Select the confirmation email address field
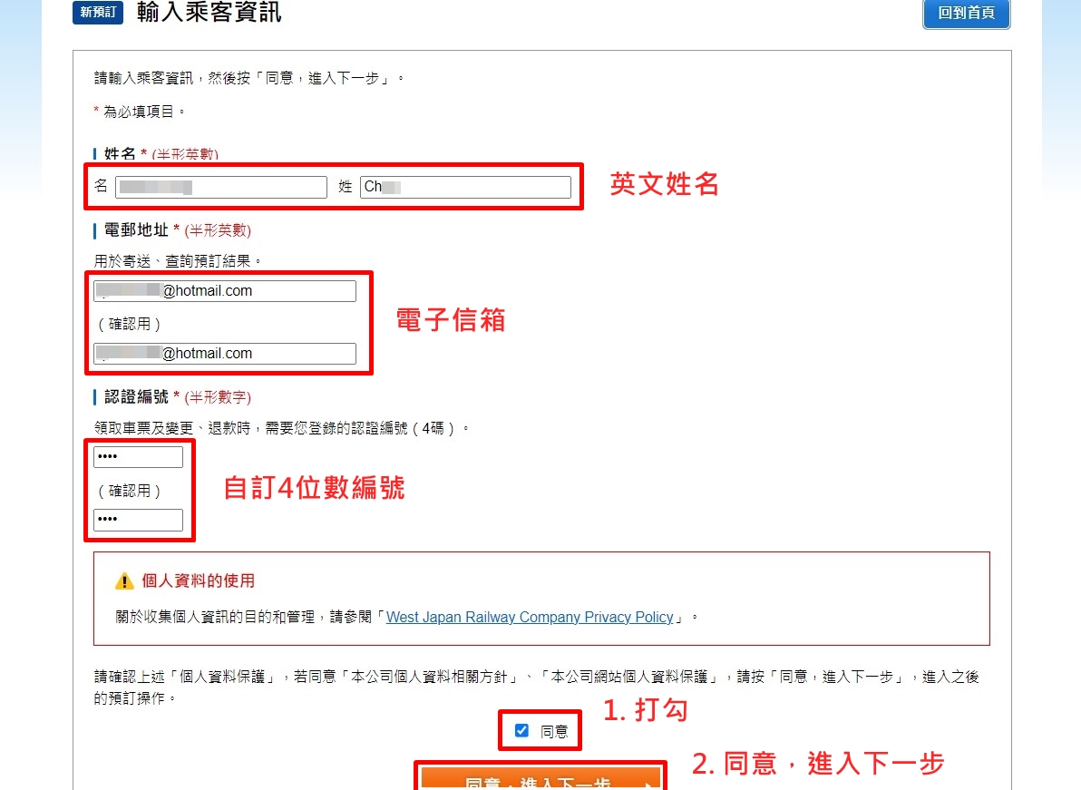 pyautogui.click(x=225, y=354)
